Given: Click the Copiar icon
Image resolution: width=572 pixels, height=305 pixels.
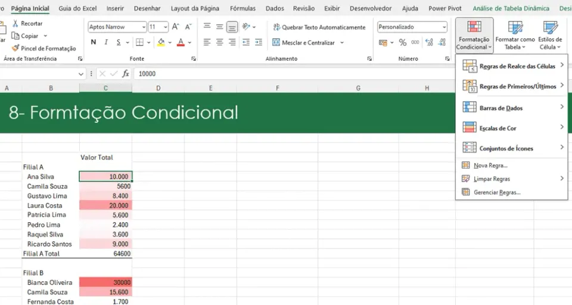Looking at the screenshot, I should tap(15, 36).
